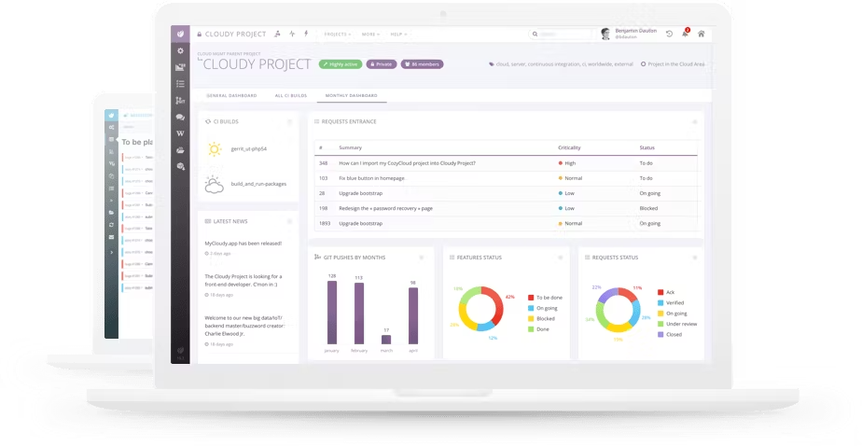Image resolution: width=862 pixels, height=446 pixels.
Task: Click purple 'Closed' legend swatch
Action: (x=660, y=334)
